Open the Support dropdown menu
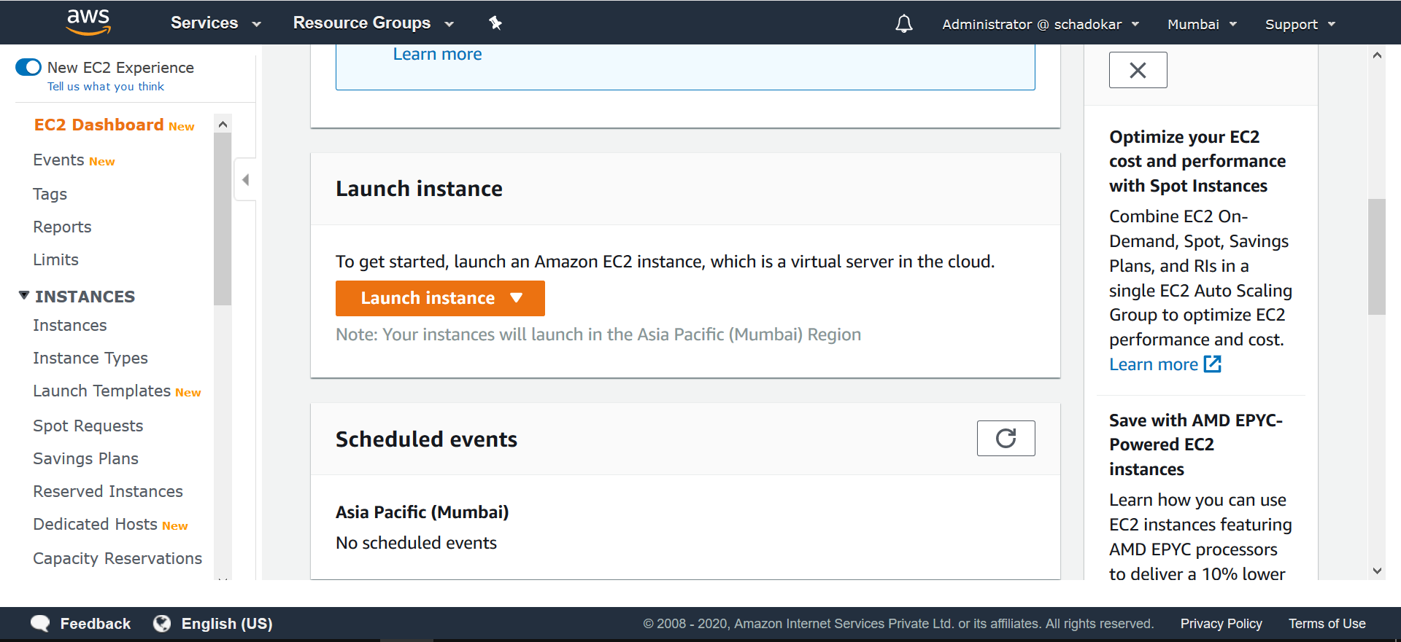 1300,24
